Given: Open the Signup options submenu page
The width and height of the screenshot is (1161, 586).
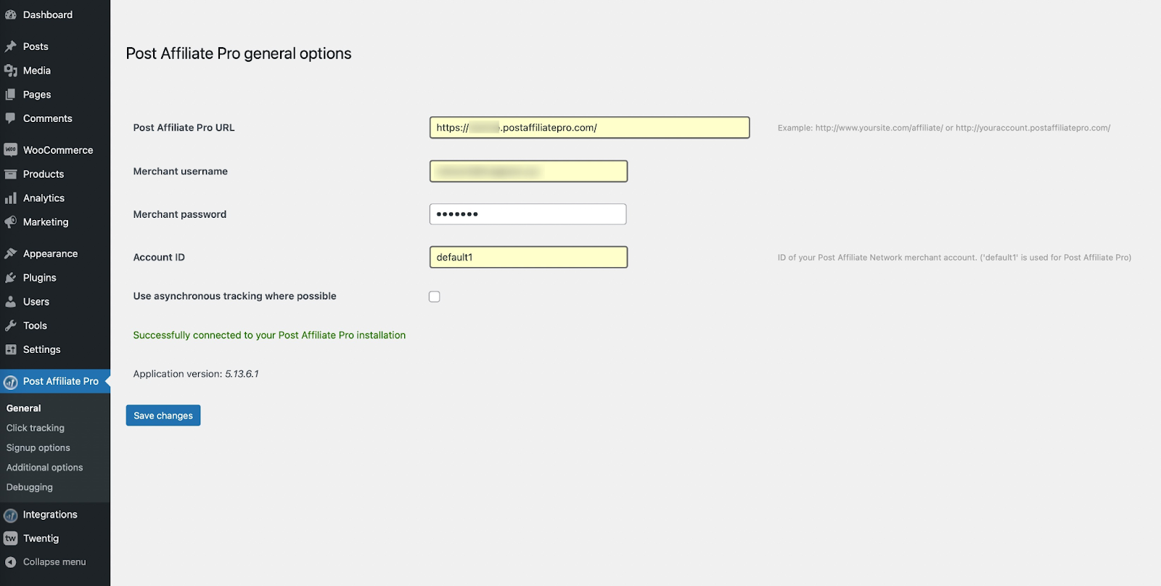Looking at the screenshot, I should pos(38,447).
